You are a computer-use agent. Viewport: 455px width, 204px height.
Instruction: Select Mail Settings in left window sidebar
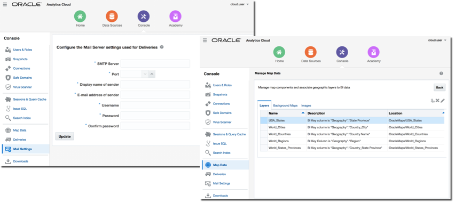26,149
